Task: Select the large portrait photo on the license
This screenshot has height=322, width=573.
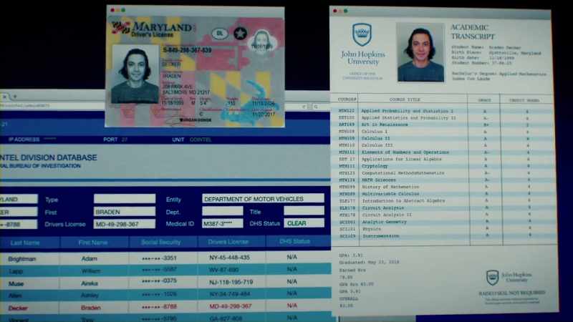Action: [x=135, y=74]
